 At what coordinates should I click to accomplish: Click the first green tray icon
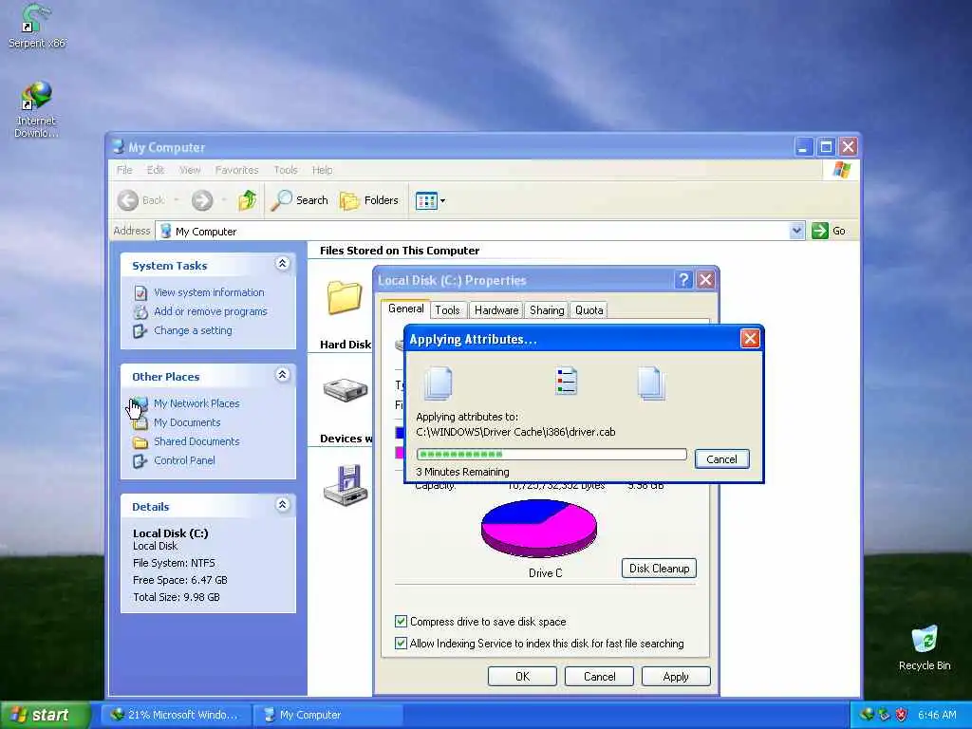click(866, 715)
